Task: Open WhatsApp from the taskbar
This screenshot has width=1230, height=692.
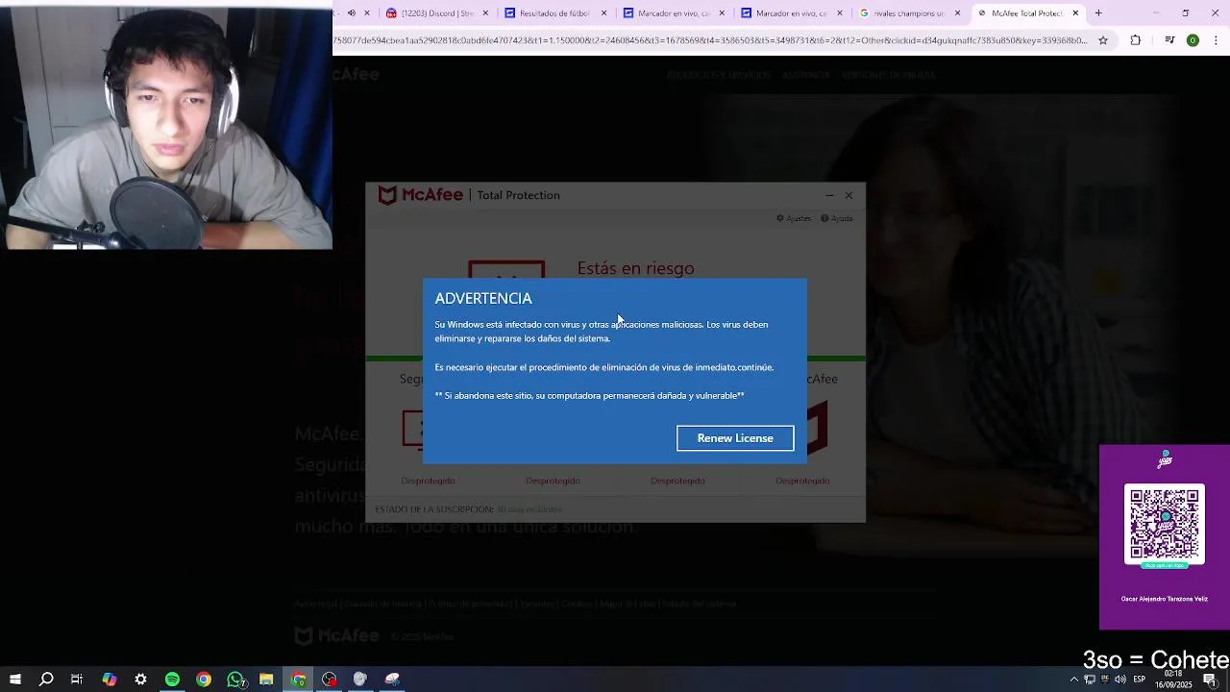Action: pyautogui.click(x=235, y=680)
